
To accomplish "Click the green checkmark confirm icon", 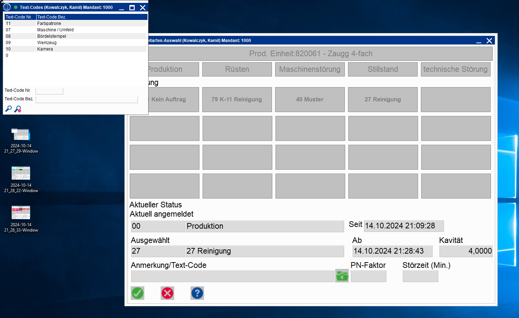I will [138, 293].
